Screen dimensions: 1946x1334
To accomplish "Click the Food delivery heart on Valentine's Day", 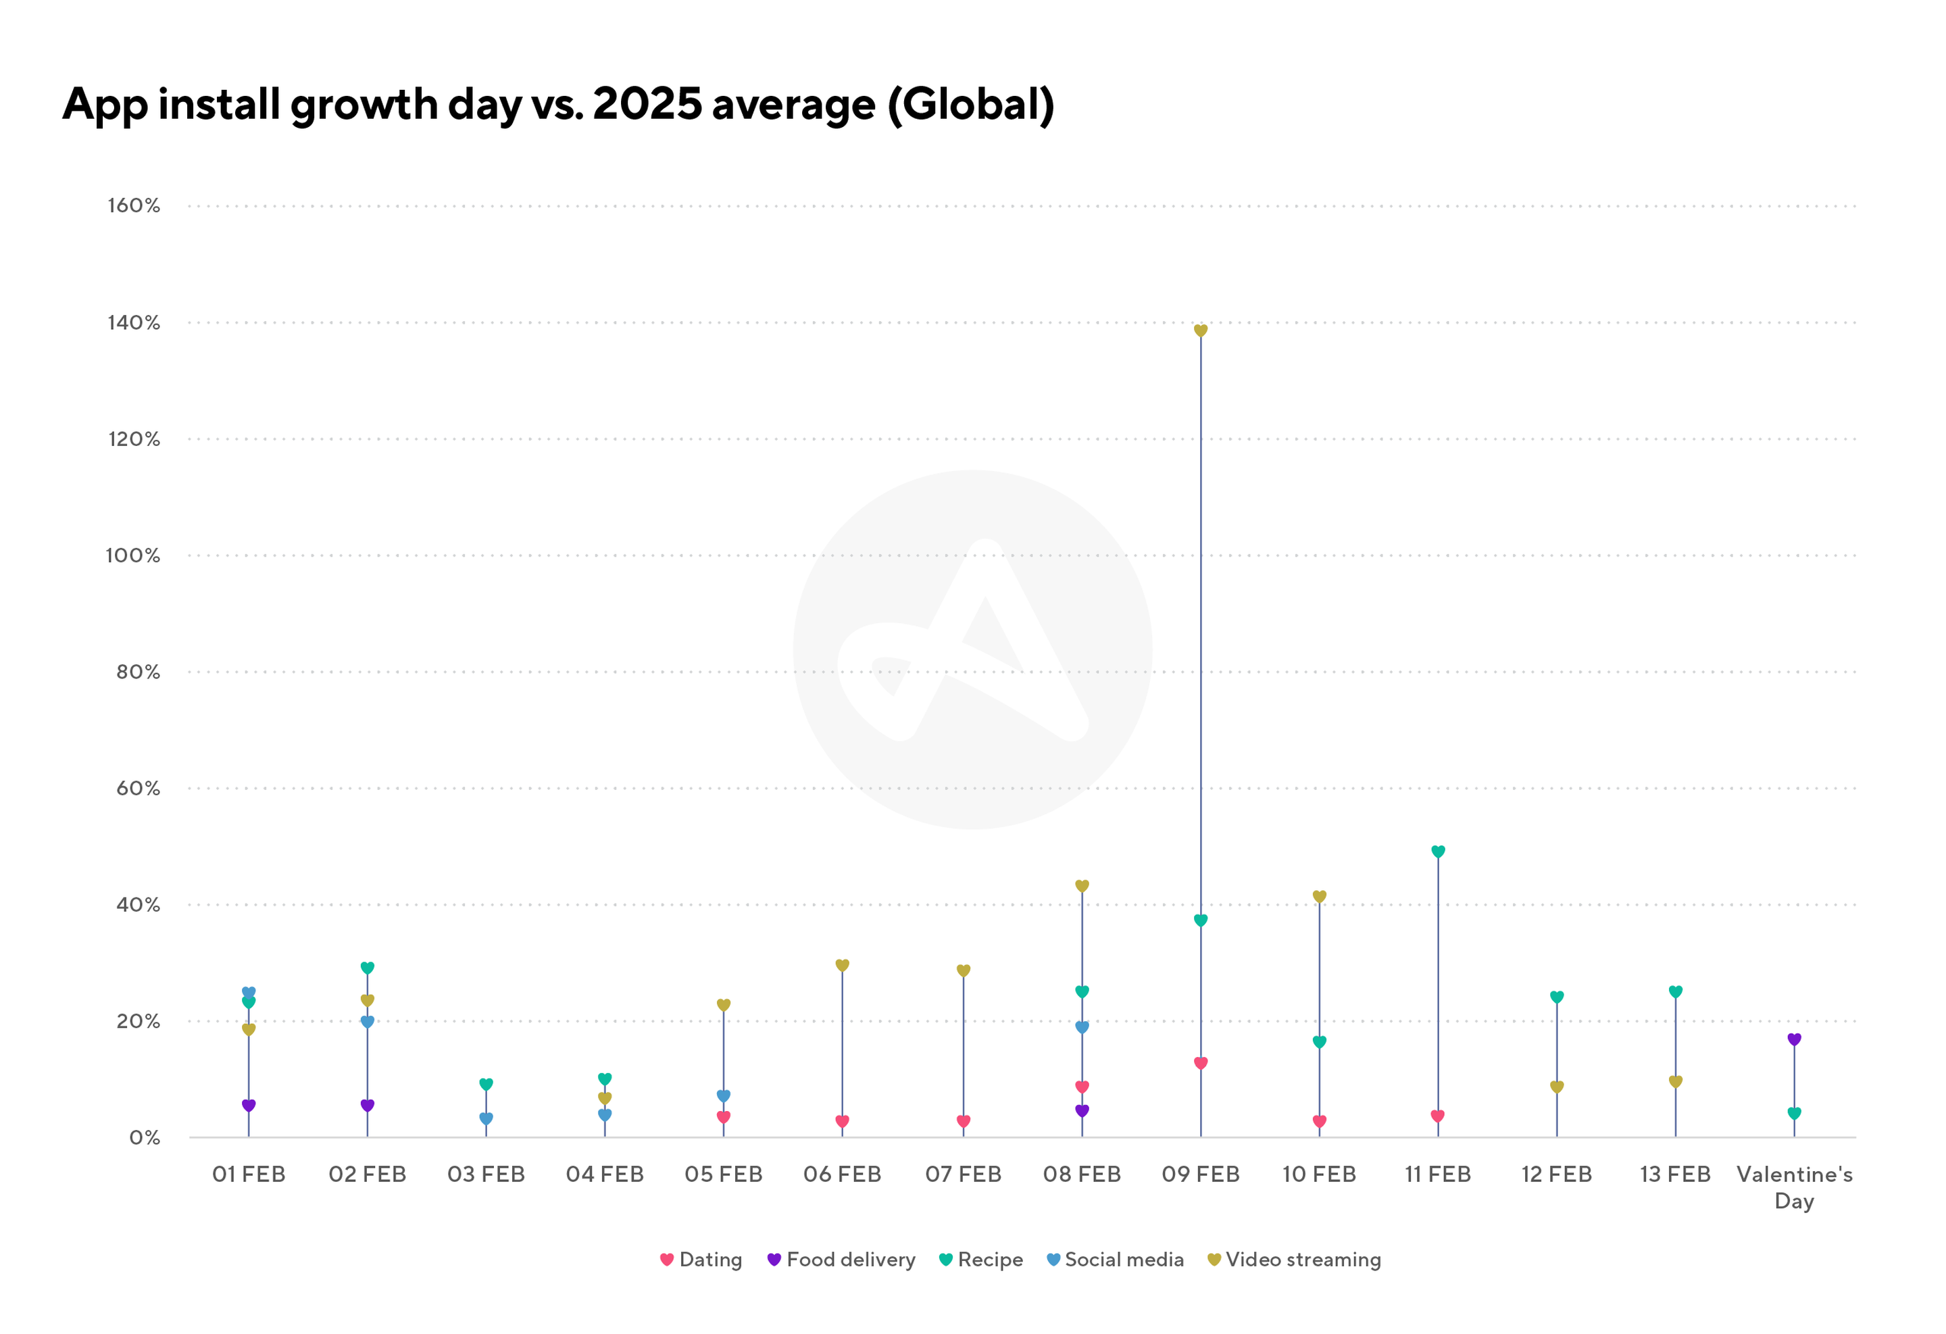I will [1793, 1039].
